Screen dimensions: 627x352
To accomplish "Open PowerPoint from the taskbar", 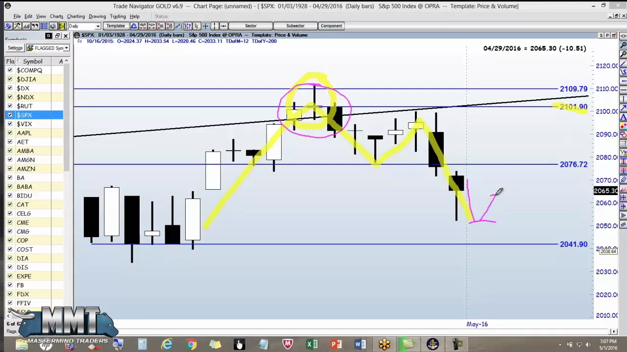I will (336, 345).
